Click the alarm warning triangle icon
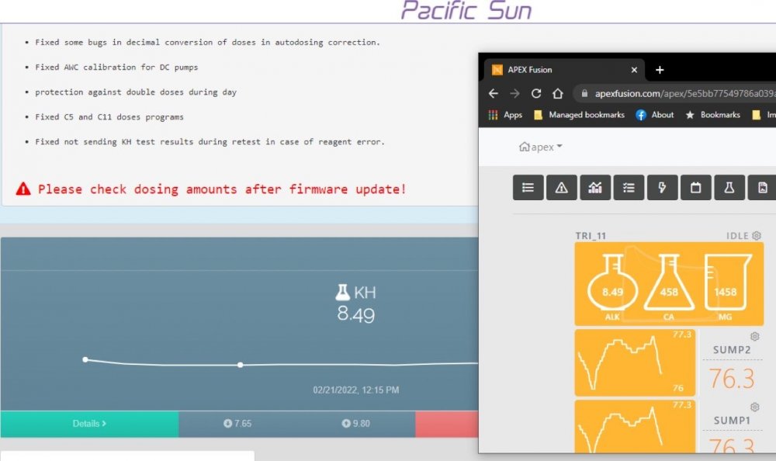Screen dimensions: 776x461 pyautogui.click(x=562, y=188)
